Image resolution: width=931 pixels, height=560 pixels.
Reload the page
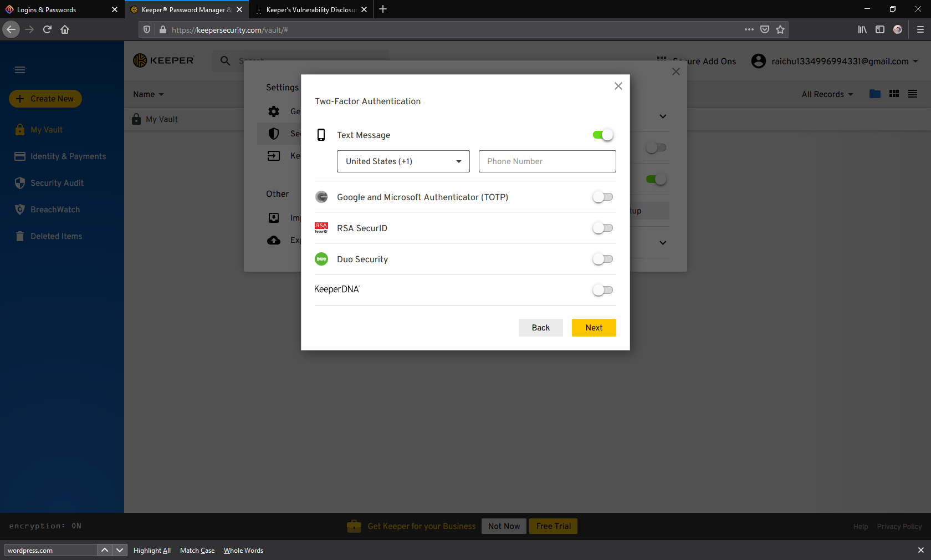(x=47, y=30)
